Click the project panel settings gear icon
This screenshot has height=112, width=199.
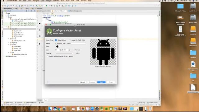tap(32, 11)
